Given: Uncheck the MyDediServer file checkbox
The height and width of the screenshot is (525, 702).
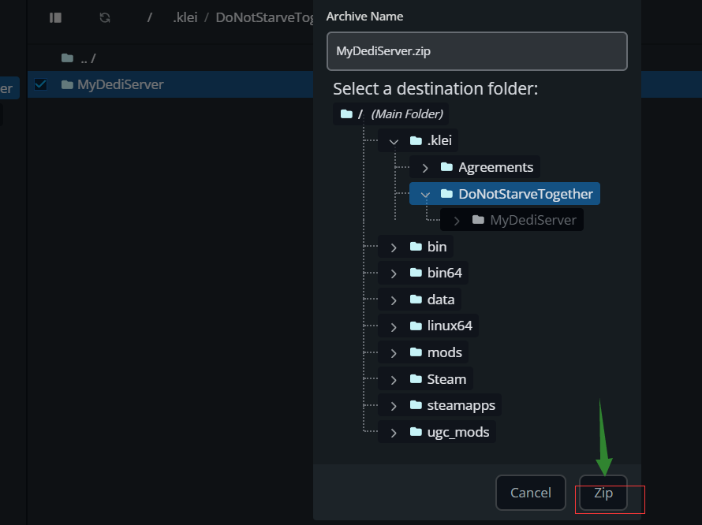Looking at the screenshot, I should [41, 84].
